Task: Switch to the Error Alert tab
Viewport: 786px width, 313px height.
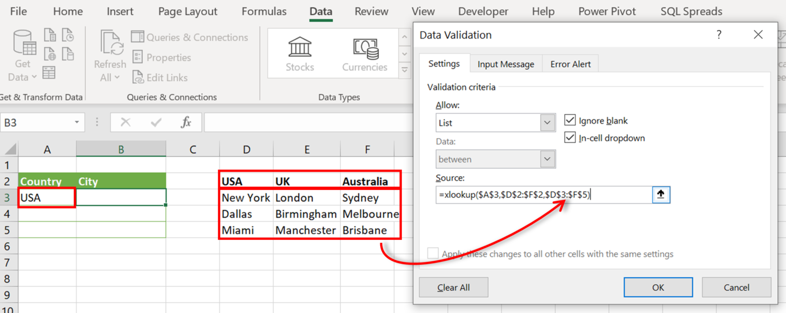Action: pos(570,64)
